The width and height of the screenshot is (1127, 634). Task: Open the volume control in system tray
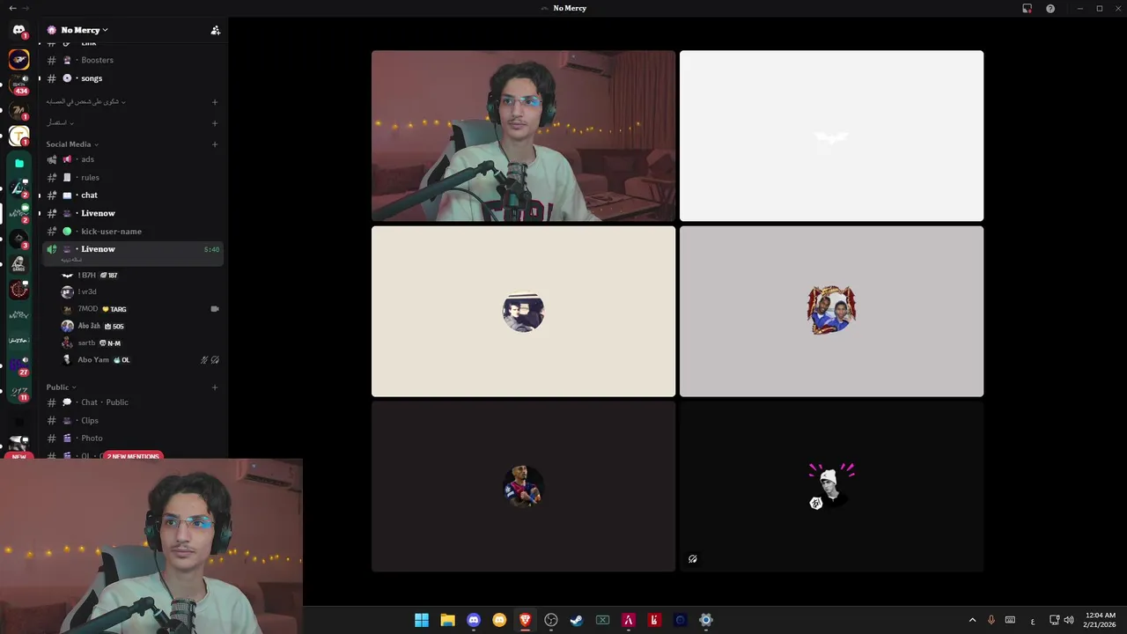1069,620
